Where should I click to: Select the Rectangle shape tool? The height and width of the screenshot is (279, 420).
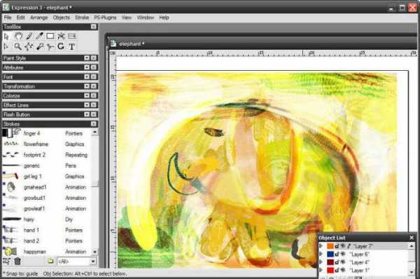pos(50,36)
